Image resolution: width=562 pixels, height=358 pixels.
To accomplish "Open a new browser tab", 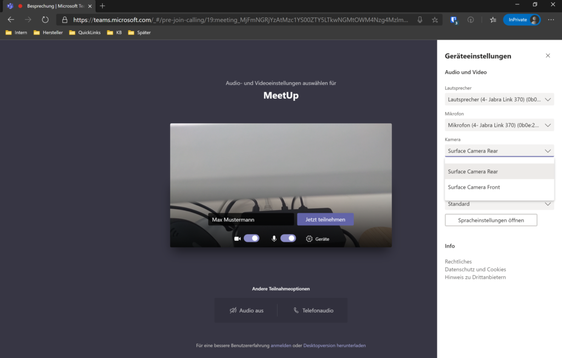I will (103, 5).
